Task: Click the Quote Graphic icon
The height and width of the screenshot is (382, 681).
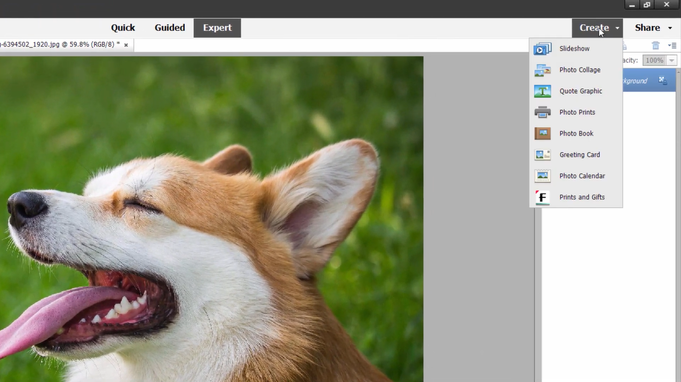Action: coord(542,91)
